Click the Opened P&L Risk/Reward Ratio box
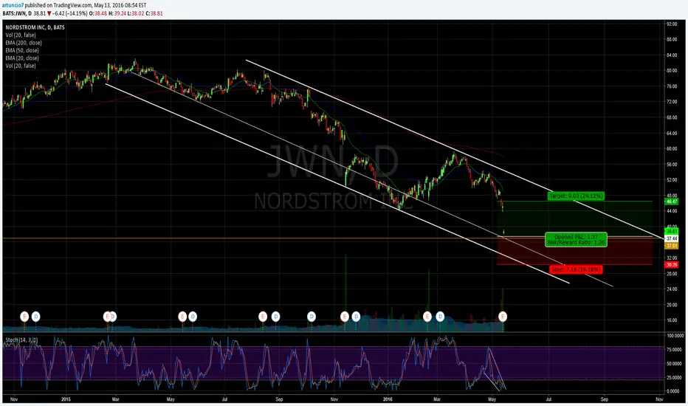The height and width of the screenshot is (406, 688). point(576,239)
